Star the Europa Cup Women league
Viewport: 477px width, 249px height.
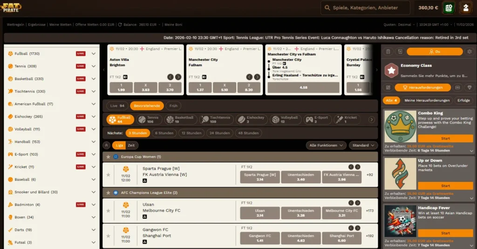point(108,157)
